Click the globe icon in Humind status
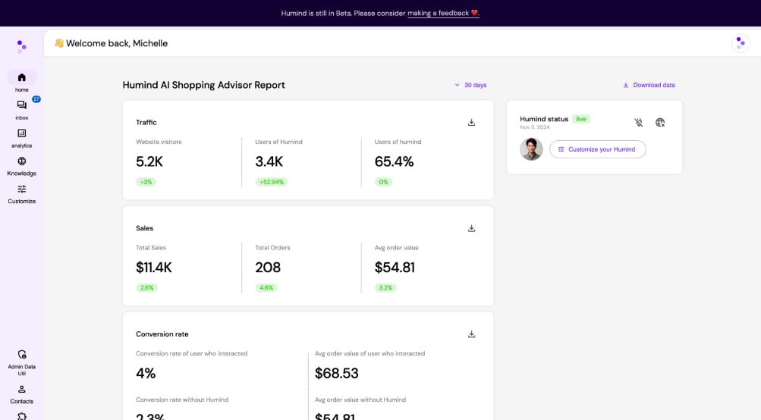This screenshot has height=420, width=761. pos(660,123)
